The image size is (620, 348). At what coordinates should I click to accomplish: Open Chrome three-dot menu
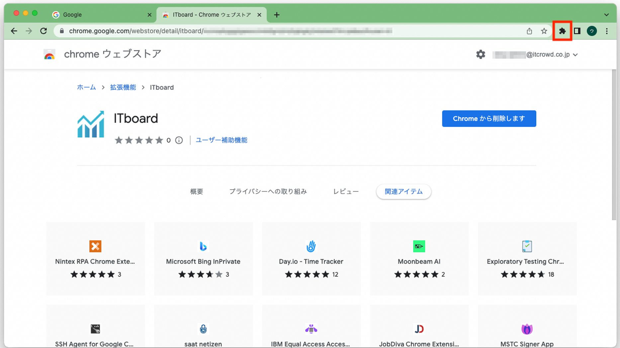[x=607, y=31]
